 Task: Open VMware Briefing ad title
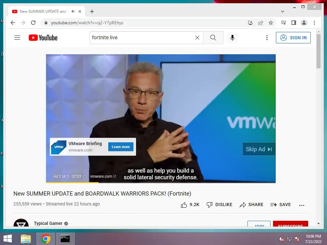tap(85, 144)
